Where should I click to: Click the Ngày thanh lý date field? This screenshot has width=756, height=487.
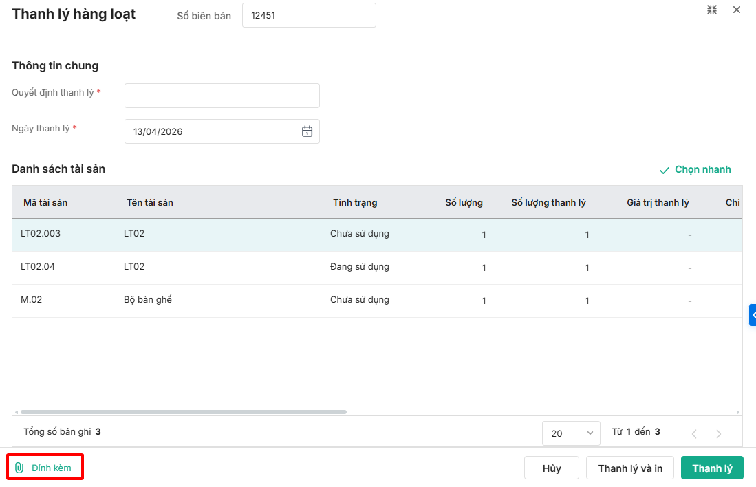click(213, 131)
